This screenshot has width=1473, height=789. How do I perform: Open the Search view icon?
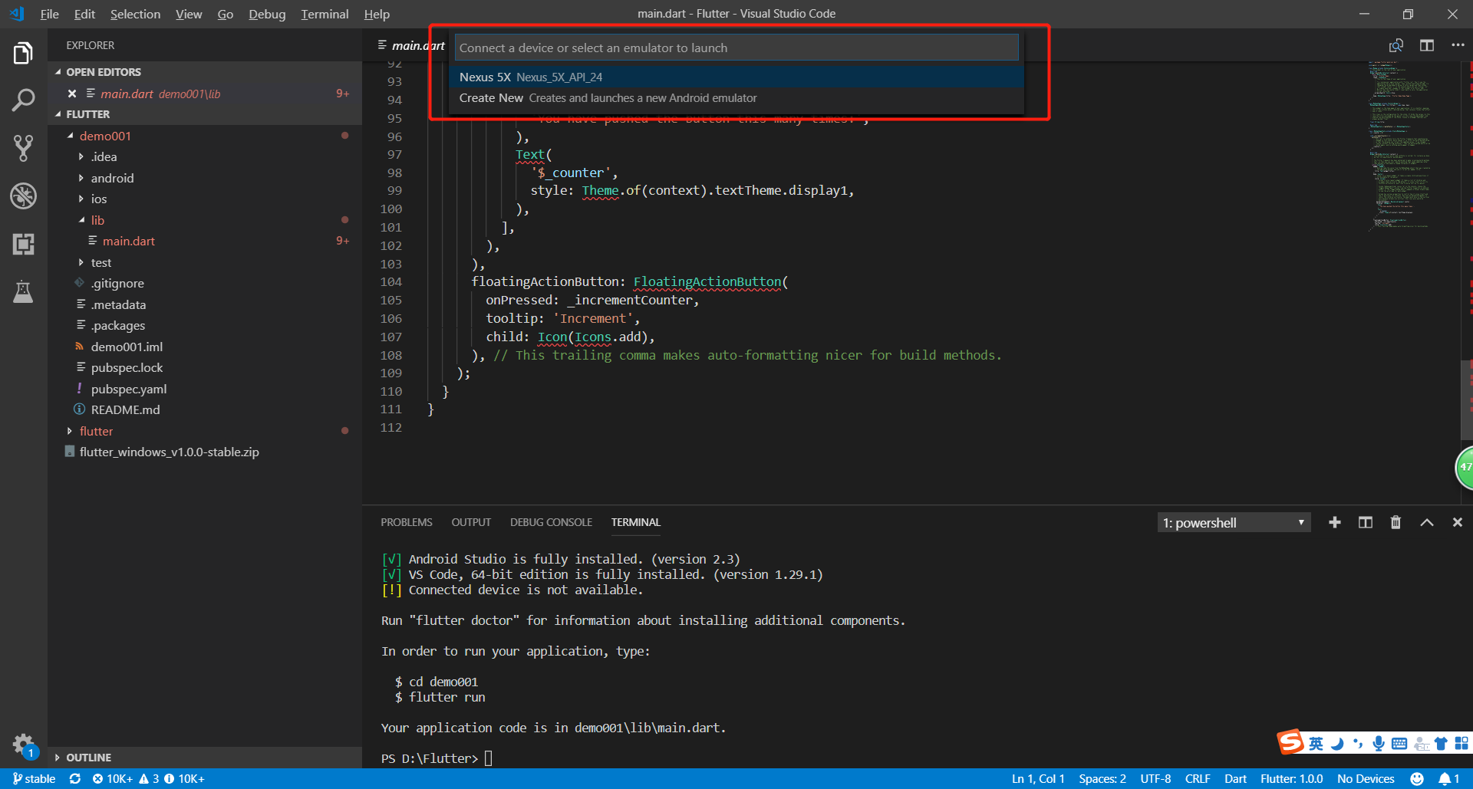[x=23, y=100]
